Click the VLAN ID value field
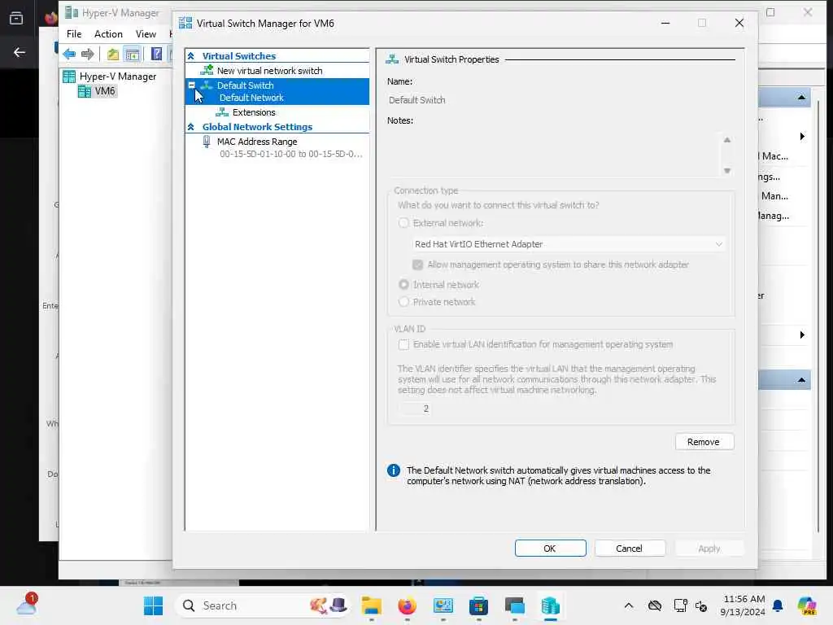 (x=414, y=409)
